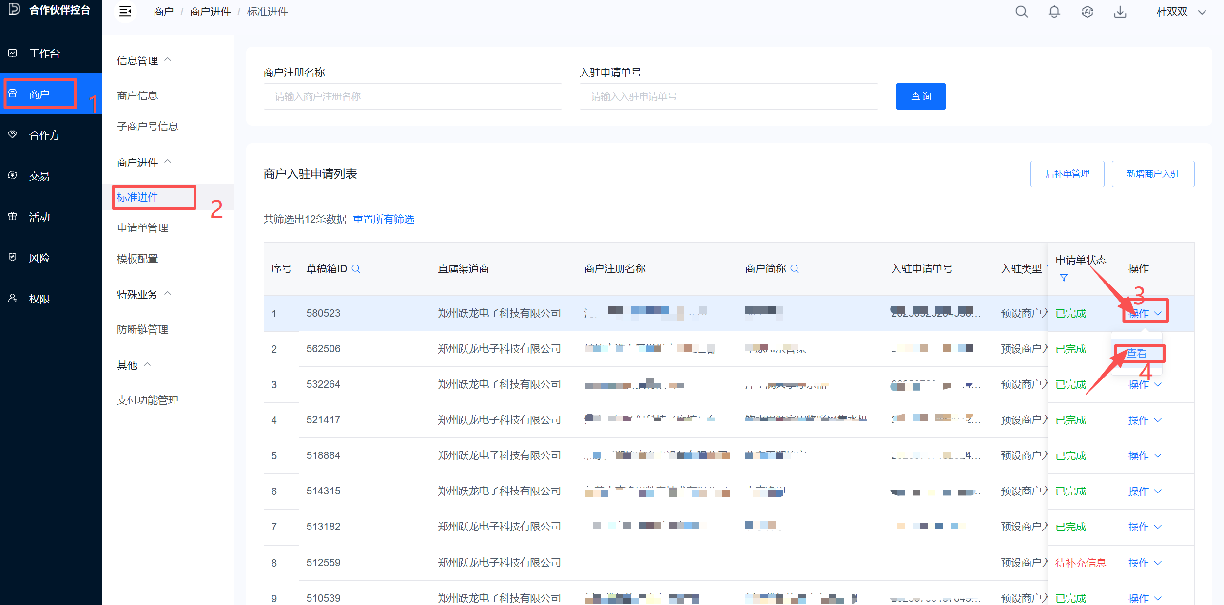
Task: Click 商户进件 in the breadcrumb
Action: [x=211, y=12]
